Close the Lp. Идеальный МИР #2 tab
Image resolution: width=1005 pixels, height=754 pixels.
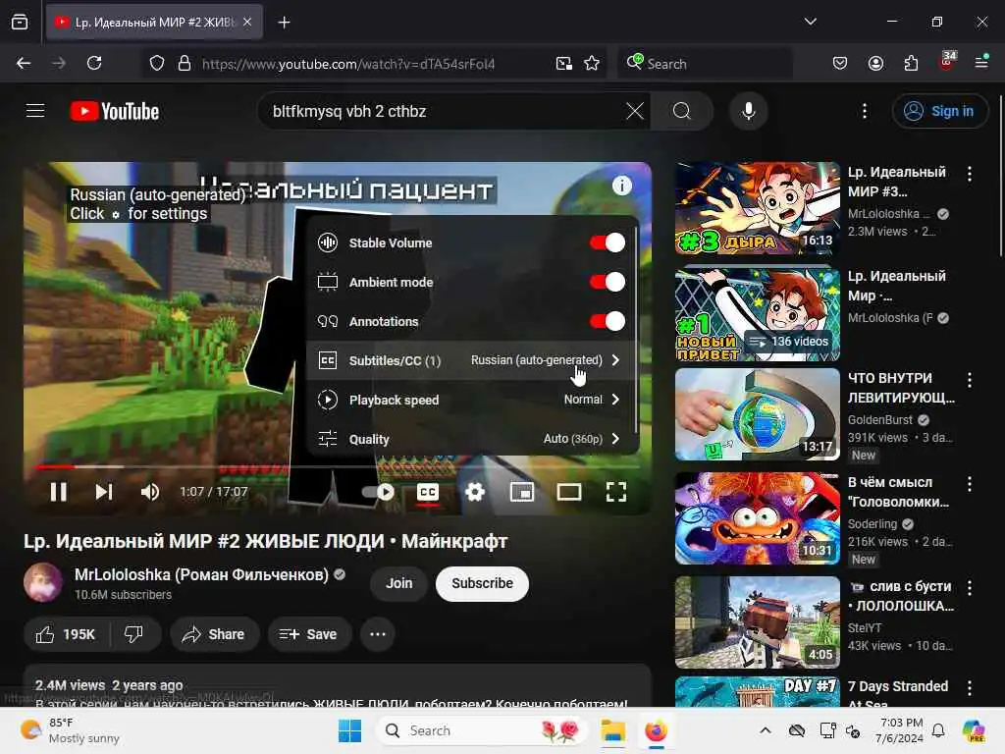coord(247,22)
